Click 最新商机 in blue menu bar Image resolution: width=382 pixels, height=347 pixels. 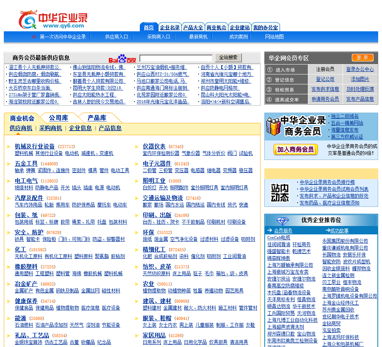coord(199,37)
